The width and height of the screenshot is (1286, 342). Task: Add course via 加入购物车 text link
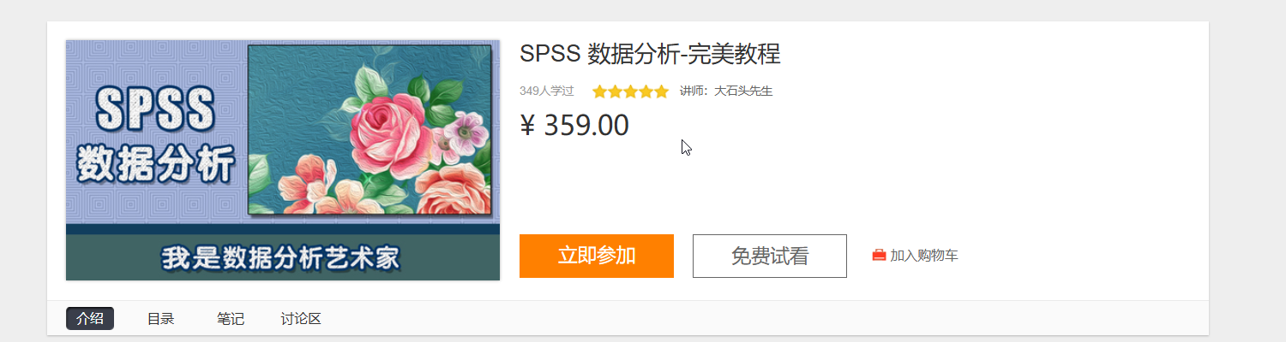pyautogui.click(x=924, y=256)
